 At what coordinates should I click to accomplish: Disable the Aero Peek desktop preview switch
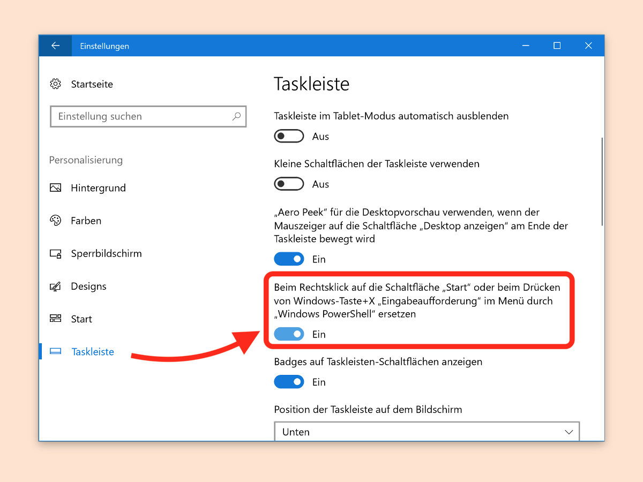(289, 259)
